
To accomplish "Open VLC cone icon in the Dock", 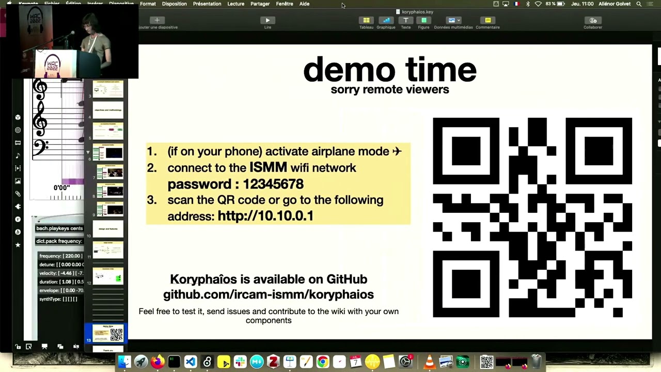I will 429,362.
